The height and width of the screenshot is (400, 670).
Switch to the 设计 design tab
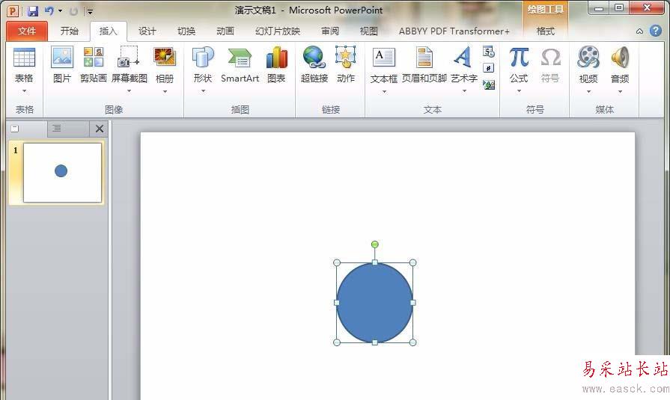(x=147, y=31)
